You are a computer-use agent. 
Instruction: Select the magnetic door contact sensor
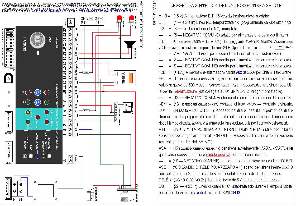tap(91, 196)
